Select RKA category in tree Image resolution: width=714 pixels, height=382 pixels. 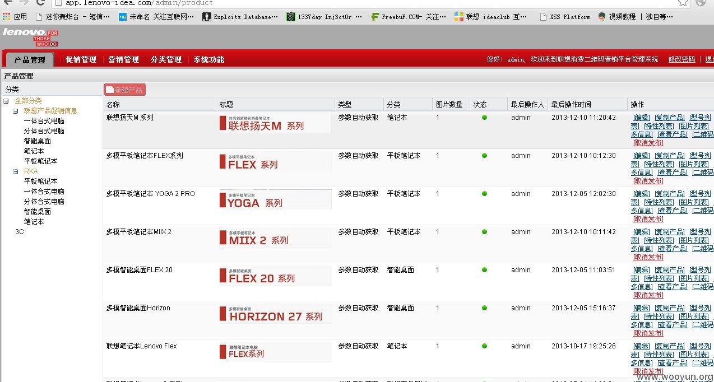tap(31, 171)
